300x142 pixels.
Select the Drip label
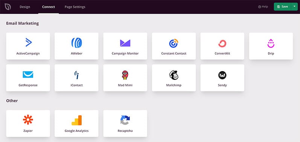(271, 54)
